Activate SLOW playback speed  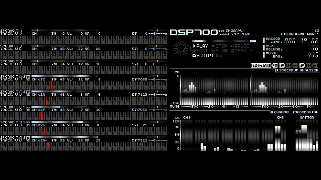pos(219,51)
